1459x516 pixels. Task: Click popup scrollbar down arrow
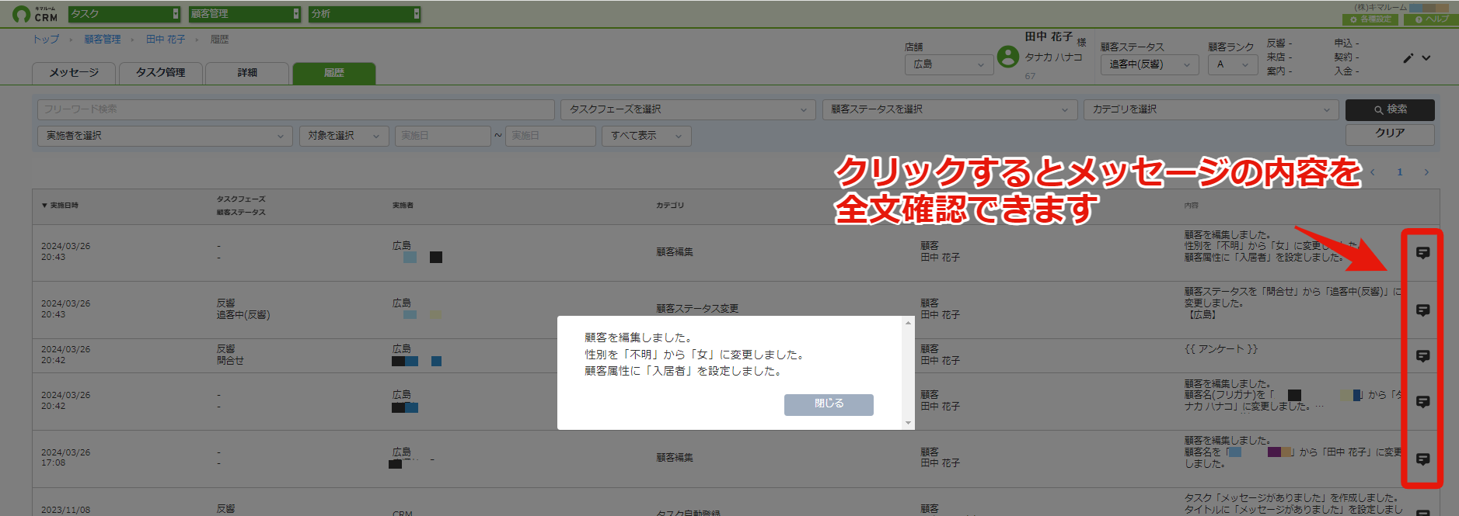pyautogui.click(x=908, y=423)
